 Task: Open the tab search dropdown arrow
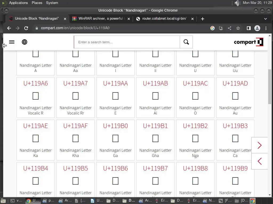tap(266, 19)
